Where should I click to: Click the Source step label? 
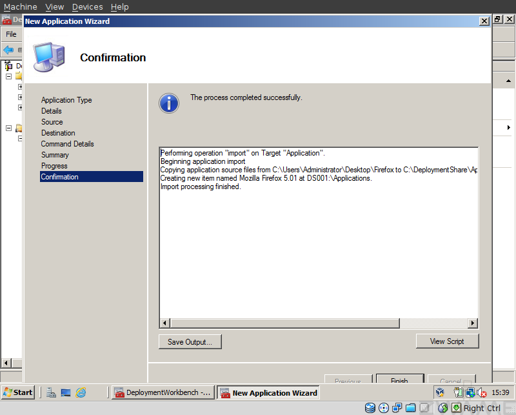[x=52, y=122]
